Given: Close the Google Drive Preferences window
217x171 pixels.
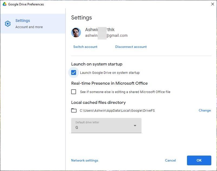Looking at the screenshot, I should (x=213, y=4).
